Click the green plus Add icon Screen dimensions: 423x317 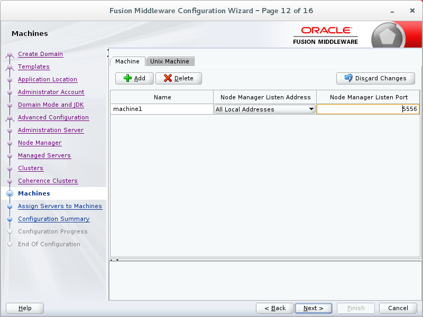[127, 78]
